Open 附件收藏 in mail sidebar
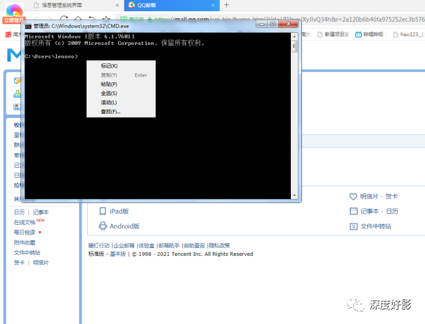The height and width of the screenshot is (324, 425). point(25,242)
